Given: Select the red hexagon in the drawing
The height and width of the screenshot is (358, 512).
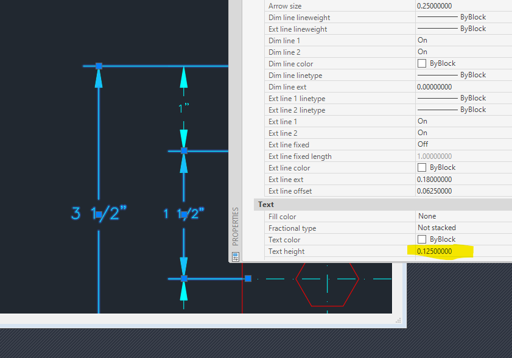Looking at the screenshot, I should (x=327, y=284).
